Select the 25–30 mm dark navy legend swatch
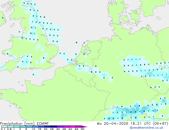 click(x=54, y=127)
